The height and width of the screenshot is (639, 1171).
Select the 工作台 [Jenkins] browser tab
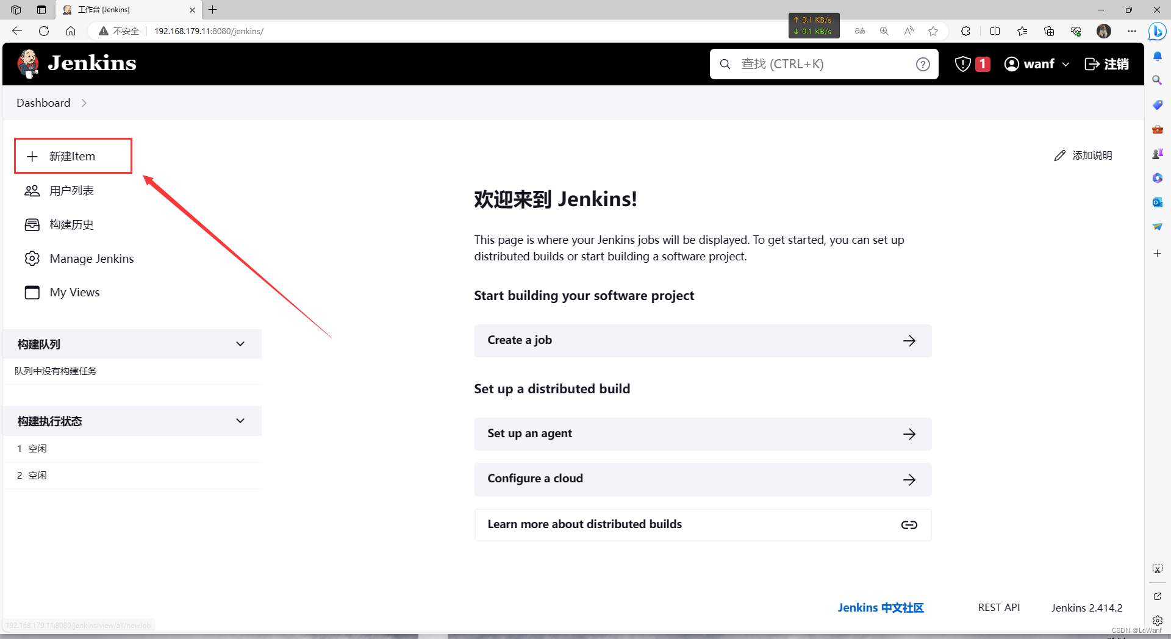click(x=128, y=10)
